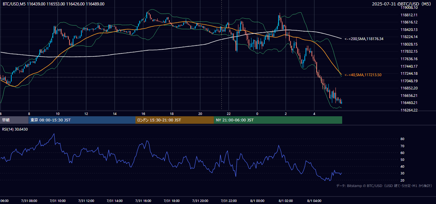Click price axis value 116460.21

click(409, 103)
